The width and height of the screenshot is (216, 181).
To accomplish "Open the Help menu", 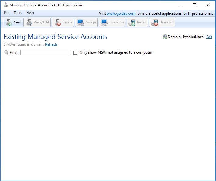I will coord(30,13).
